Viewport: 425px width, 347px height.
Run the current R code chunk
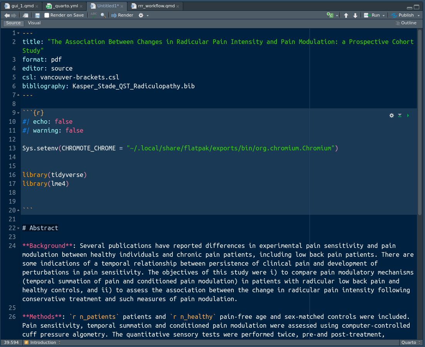coord(408,115)
